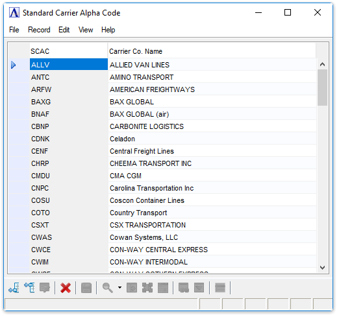Click CARBONITE LOGISTICS carrier name
Image resolution: width=339 pixels, height=317 pixels.
[x=147, y=126]
